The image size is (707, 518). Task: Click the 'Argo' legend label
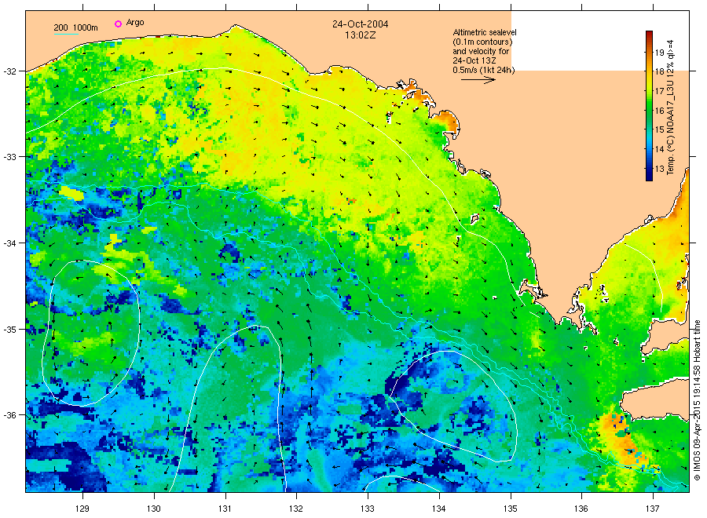coord(135,23)
